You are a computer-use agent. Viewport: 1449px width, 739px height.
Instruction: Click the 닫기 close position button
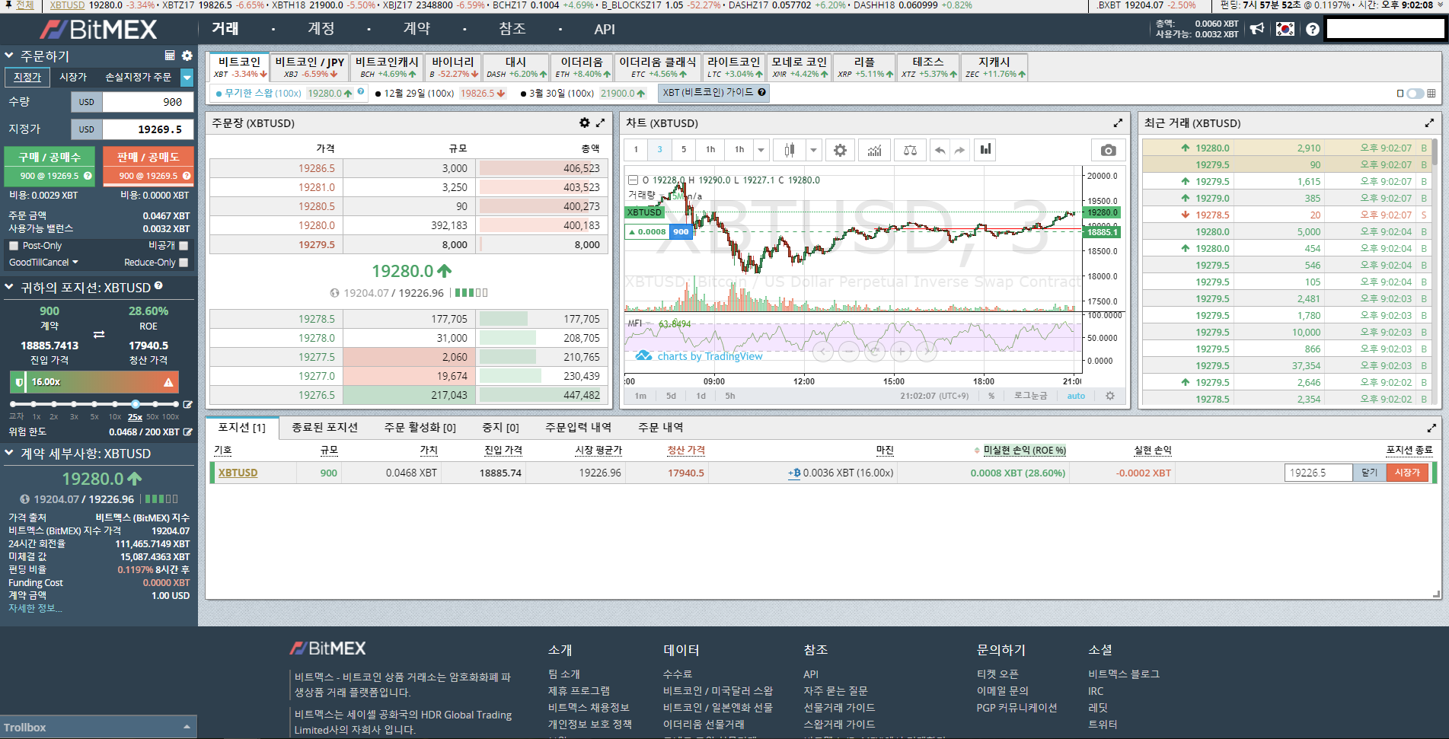tap(1370, 473)
